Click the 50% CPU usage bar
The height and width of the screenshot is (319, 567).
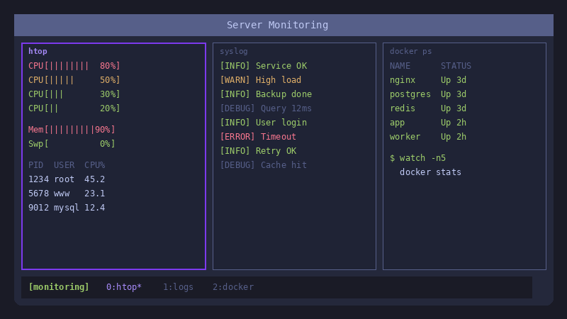74,80
